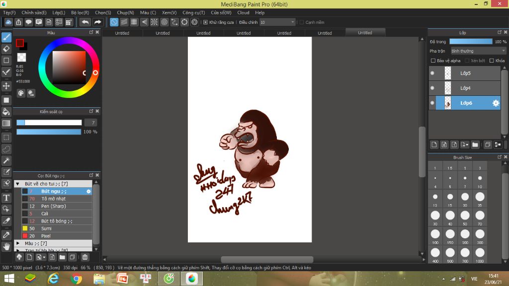
Task: Open snap settings gear icon
Action: point(194,22)
